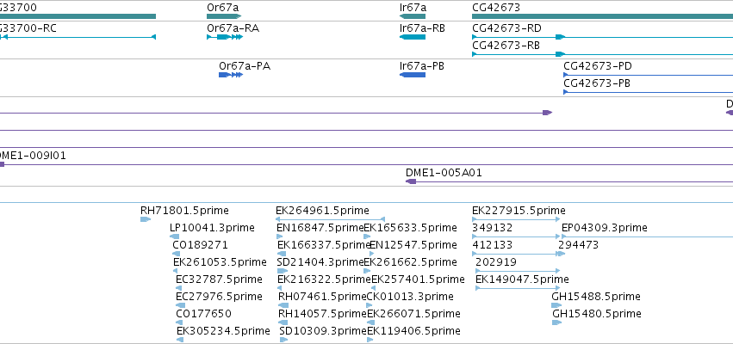Viewport: 733px width, 344px height.
Task: Click the 202919 feature line
Action: 518,271
